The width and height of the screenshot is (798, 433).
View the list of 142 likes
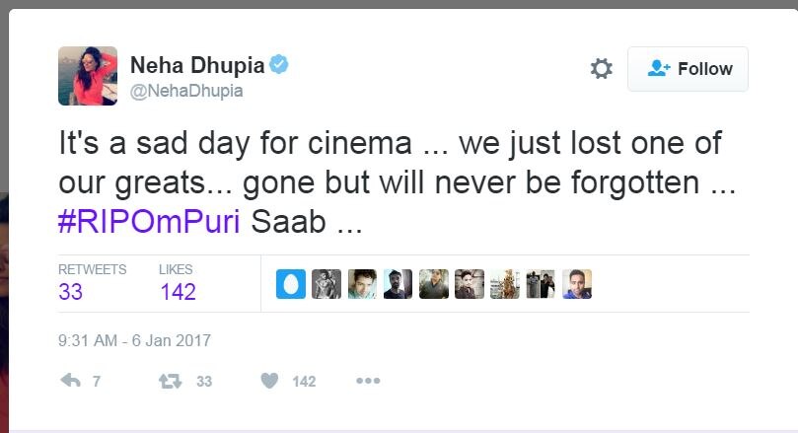(178, 292)
